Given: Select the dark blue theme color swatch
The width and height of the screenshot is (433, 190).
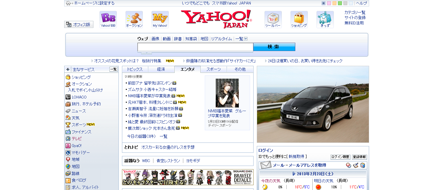Looking at the screenshot, I should click(324, 3).
